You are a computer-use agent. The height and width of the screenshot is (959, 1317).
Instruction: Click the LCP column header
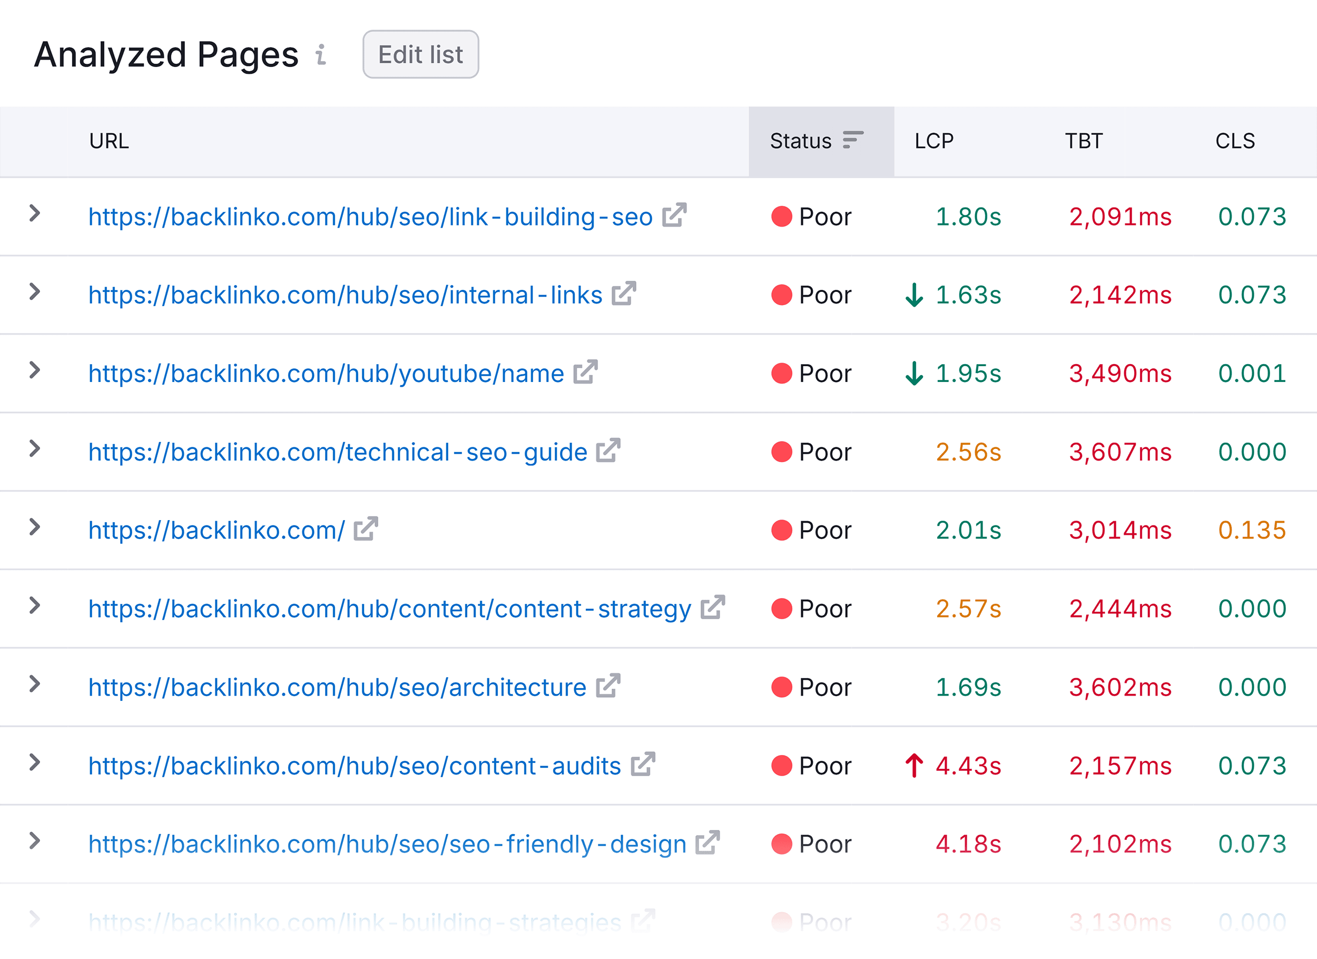pyautogui.click(x=933, y=141)
